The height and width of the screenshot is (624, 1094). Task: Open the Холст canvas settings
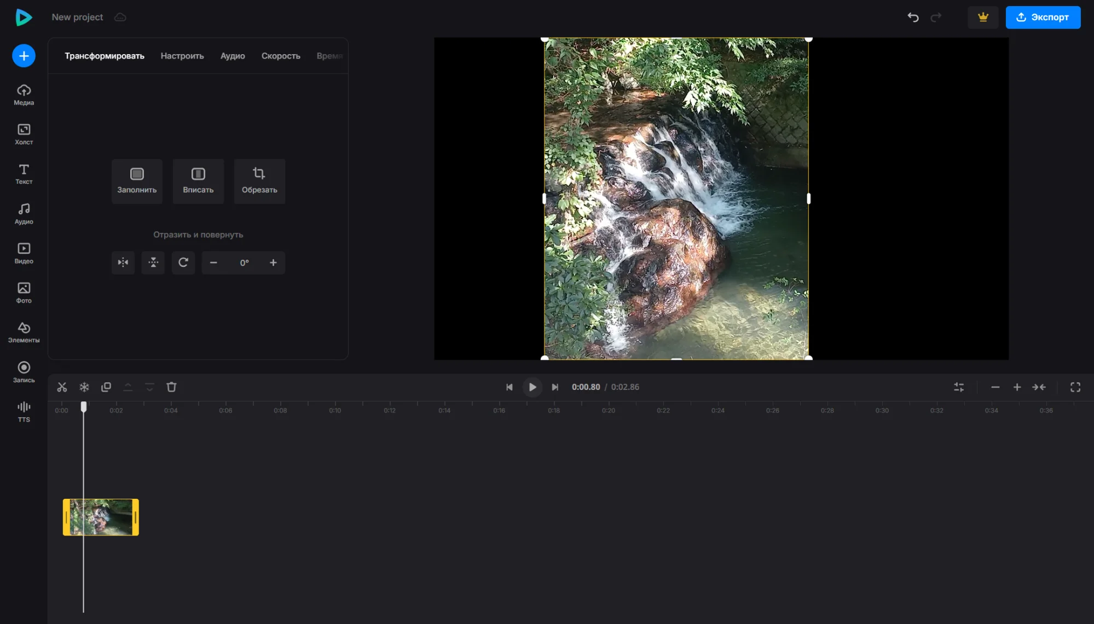point(24,135)
